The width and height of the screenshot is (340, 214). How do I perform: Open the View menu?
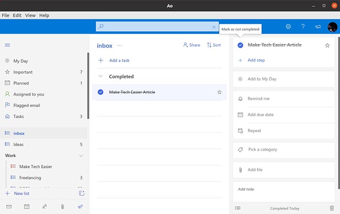click(30, 16)
